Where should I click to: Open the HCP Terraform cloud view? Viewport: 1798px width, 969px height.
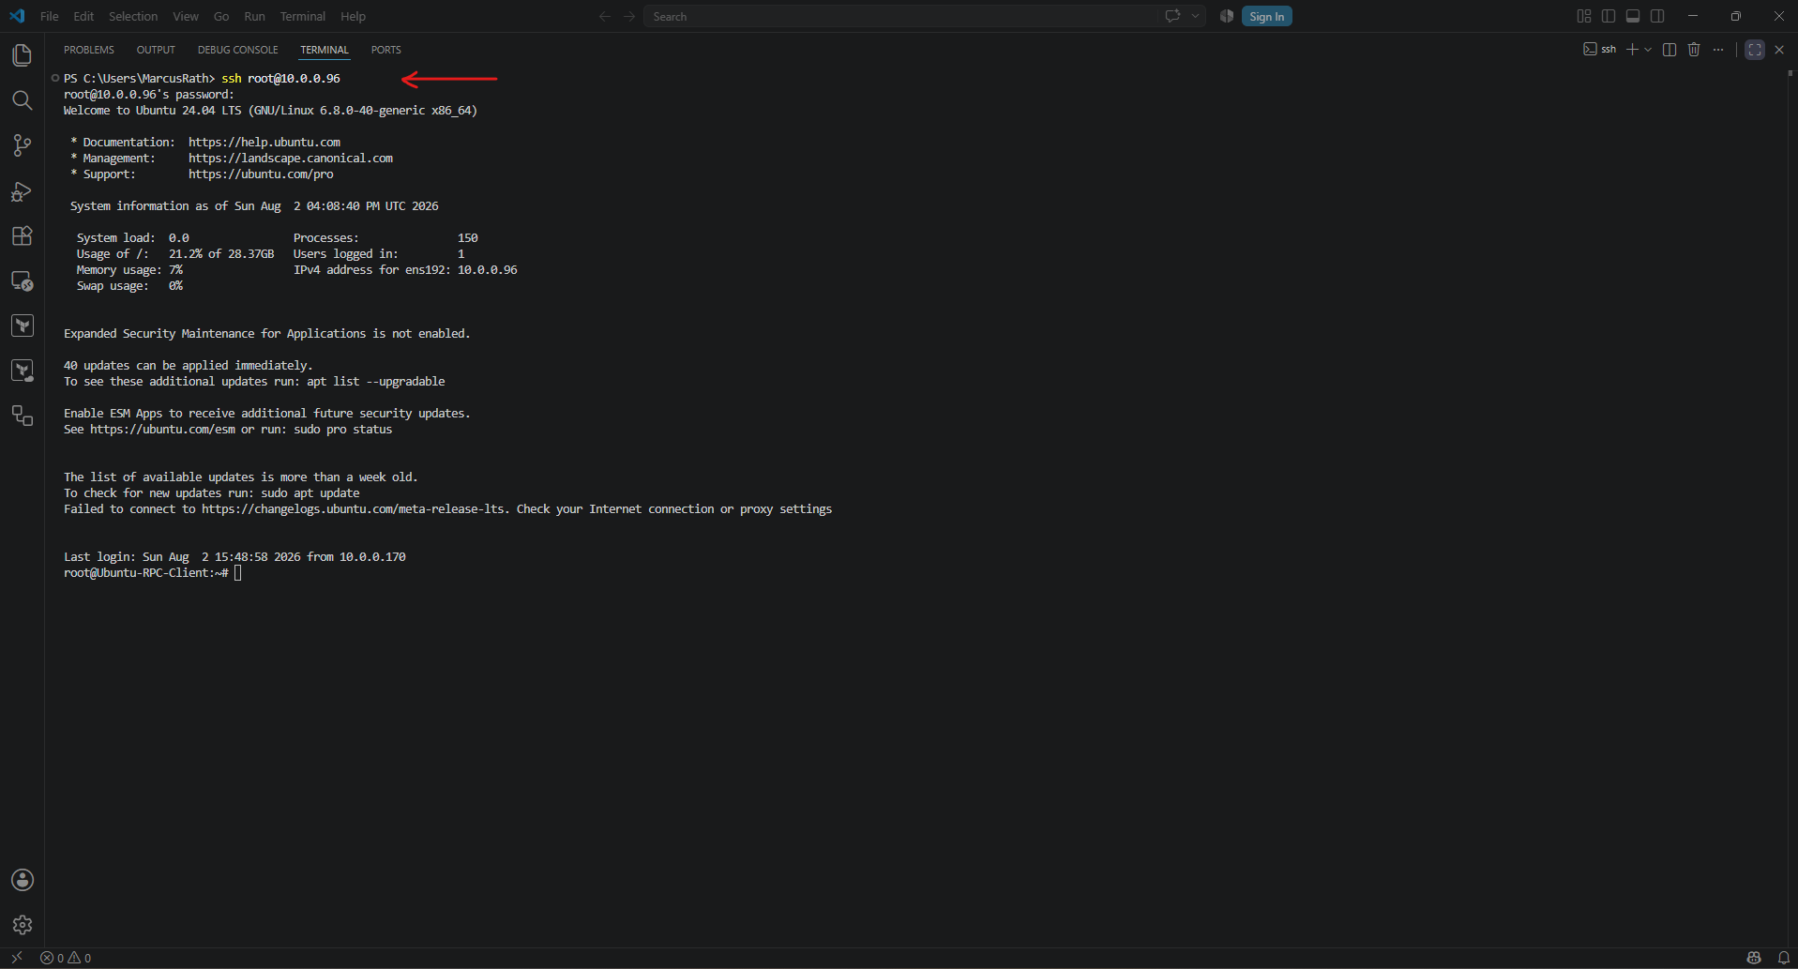pyautogui.click(x=23, y=371)
